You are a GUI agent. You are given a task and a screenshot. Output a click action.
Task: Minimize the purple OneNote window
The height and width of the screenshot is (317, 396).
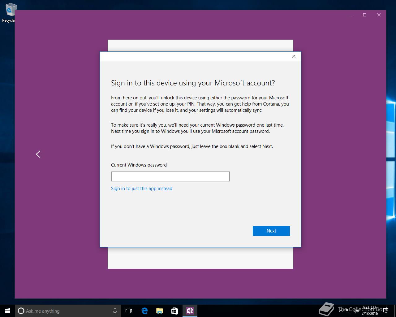(x=351, y=15)
